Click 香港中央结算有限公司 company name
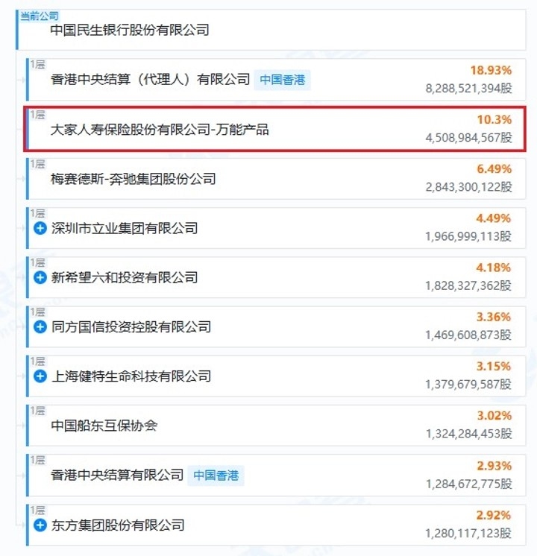 point(117,475)
